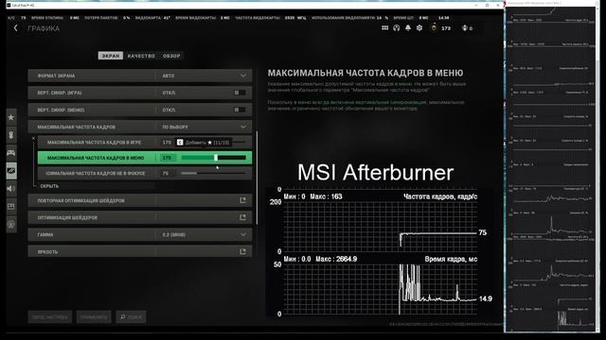Adjust the in-game frame rate slider

coord(240,143)
